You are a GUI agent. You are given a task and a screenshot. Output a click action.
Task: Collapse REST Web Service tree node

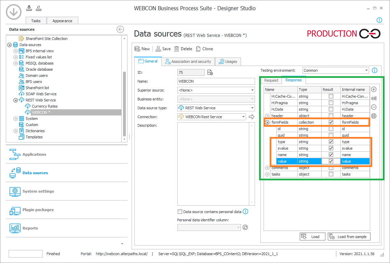15,100
